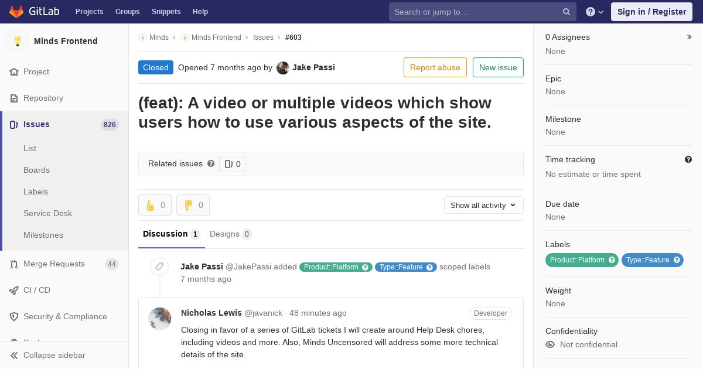
Task: Click help icon on sidebar Product::Platform label
Action: click(612, 260)
